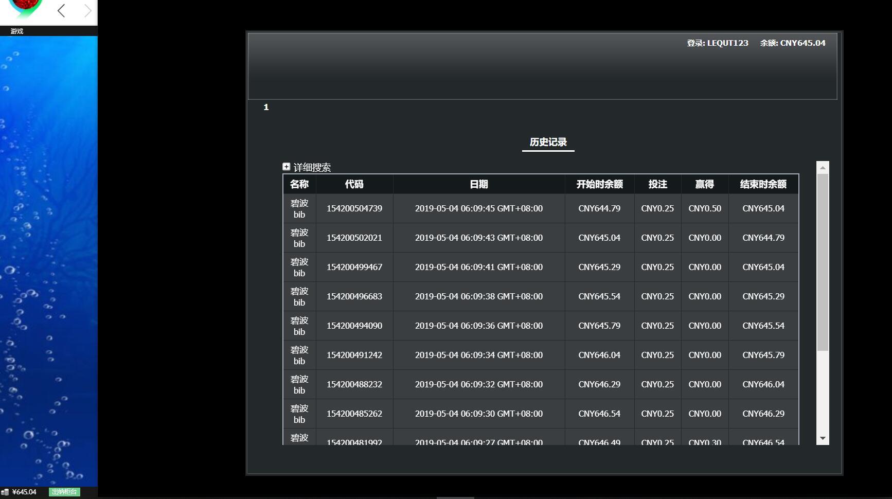This screenshot has height=499, width=892.
Task: Click the 结束时余额 column header
Action: click(763, 184)
